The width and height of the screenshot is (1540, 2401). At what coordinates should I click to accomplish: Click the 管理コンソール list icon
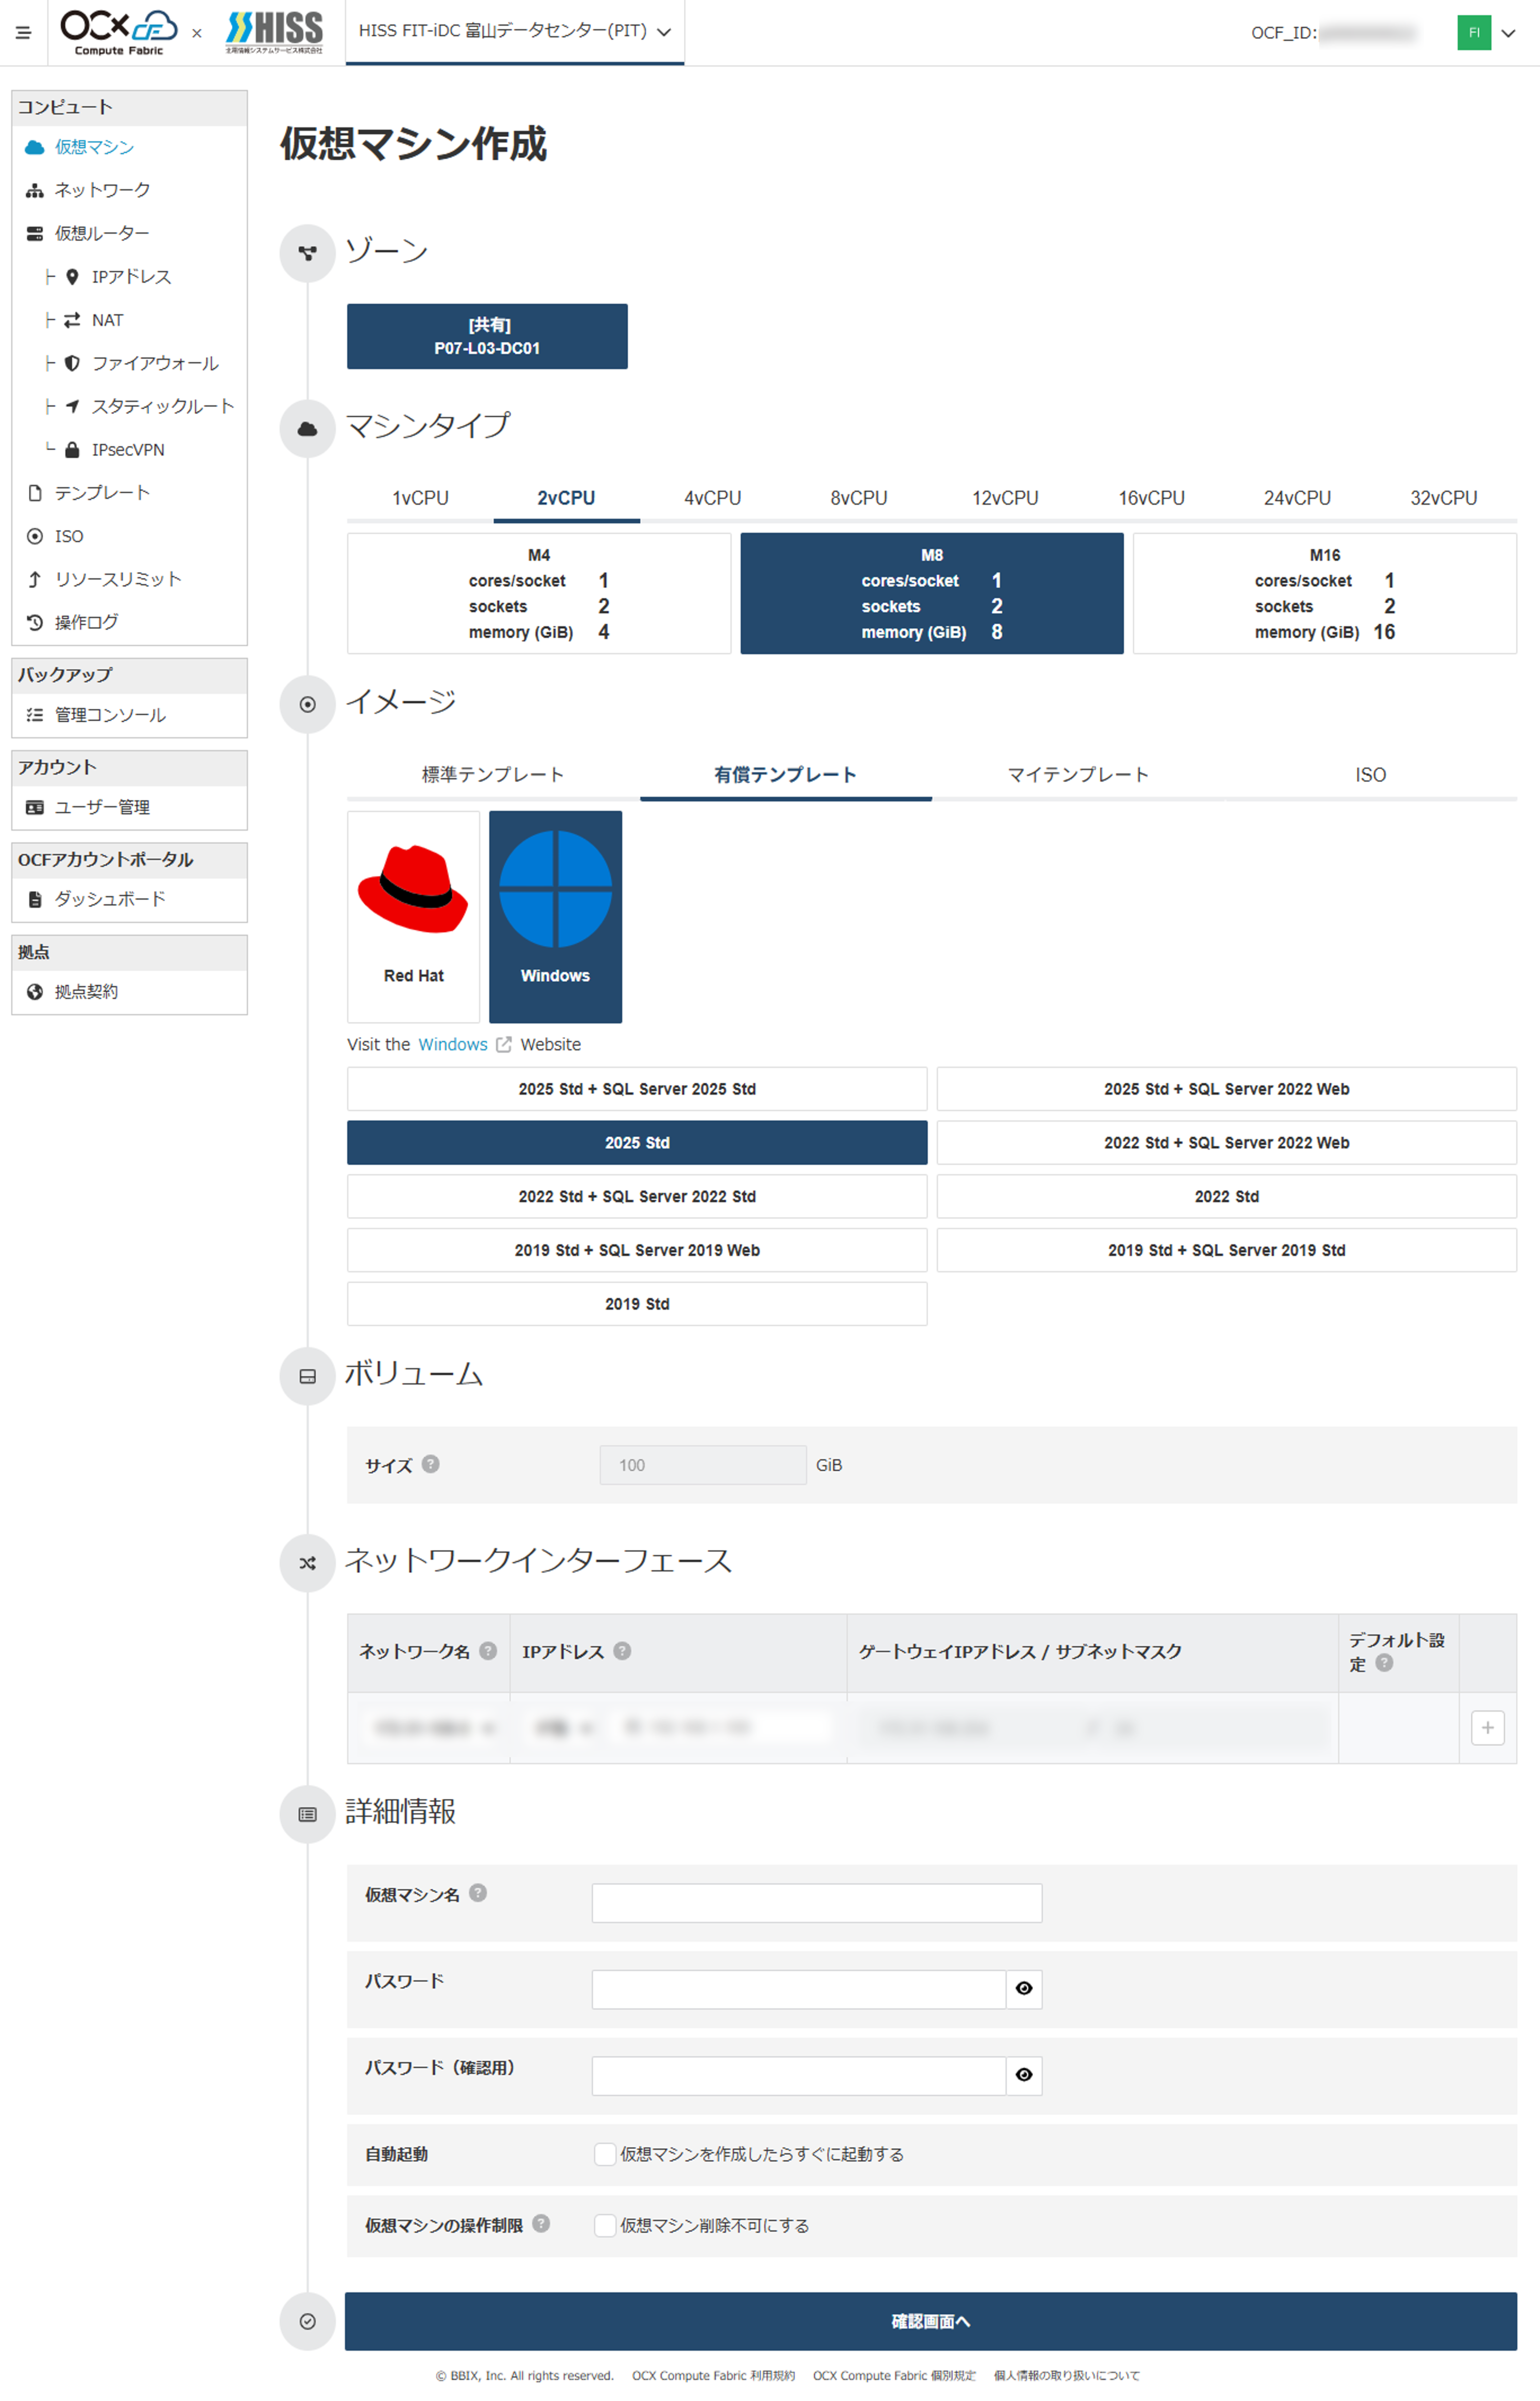coord(35,715)
